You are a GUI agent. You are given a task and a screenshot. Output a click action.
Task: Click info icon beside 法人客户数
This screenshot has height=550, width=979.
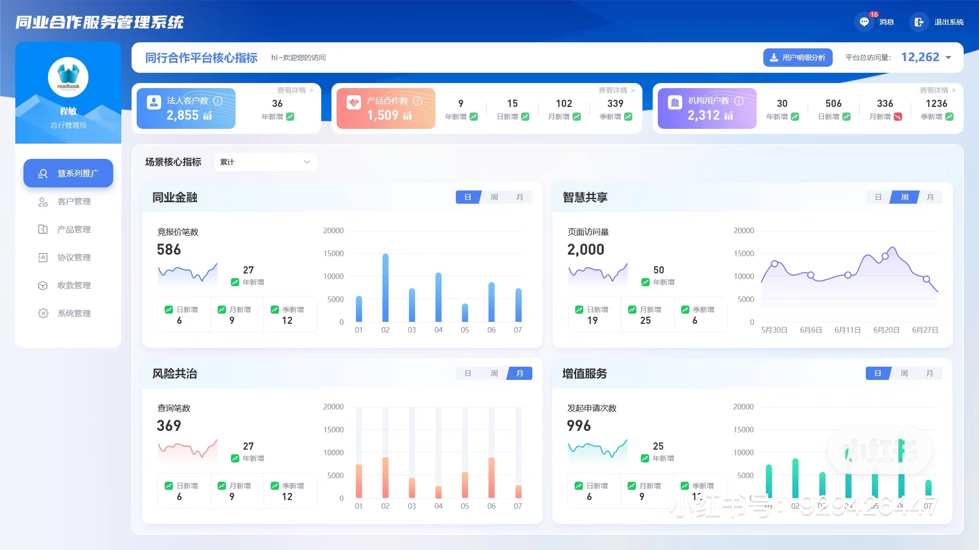click(218, 101)
